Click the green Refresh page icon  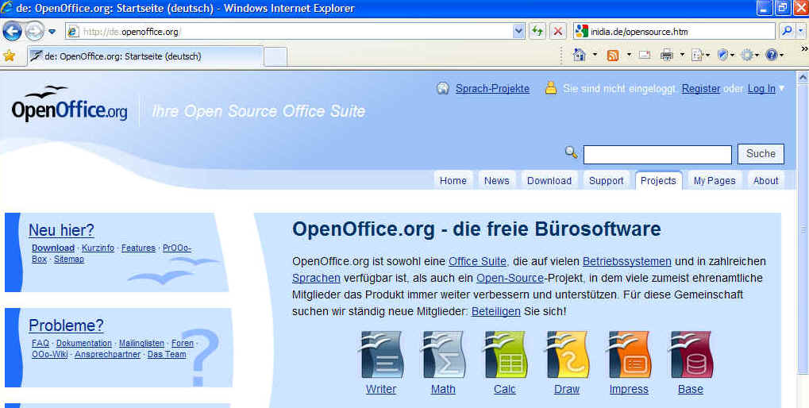(537, 32)
